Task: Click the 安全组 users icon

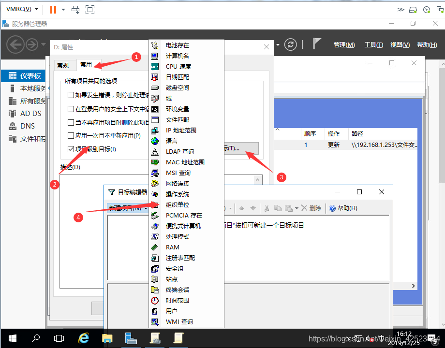Action: pos(155,269)
